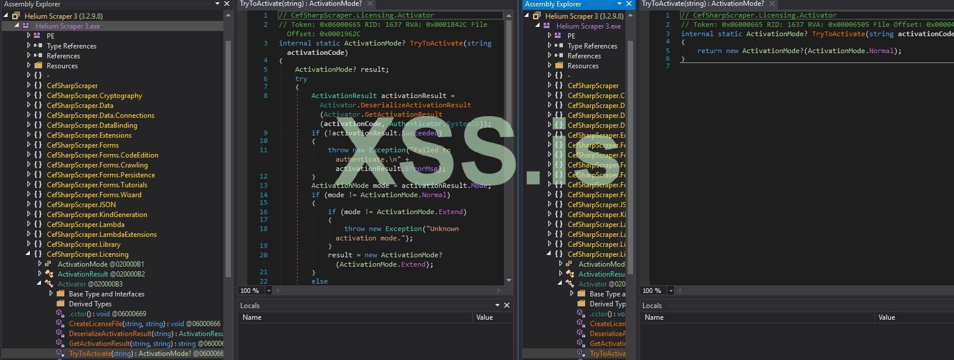This screenshot has height=360, width=954.
Task: Click left tree vertical scrollbar up arrow
Action: pos(228,16)
